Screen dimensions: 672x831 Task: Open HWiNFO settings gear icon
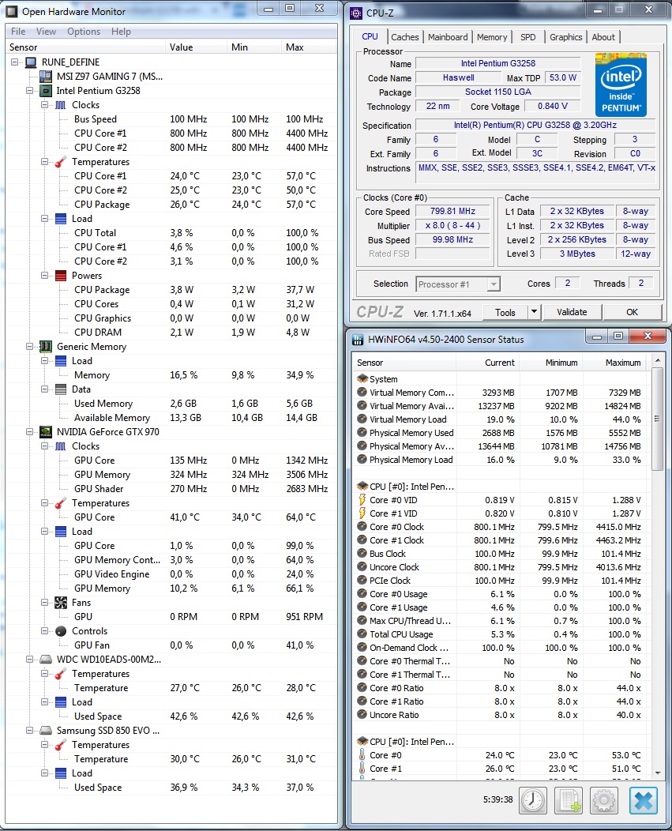[x=604, y=799]
